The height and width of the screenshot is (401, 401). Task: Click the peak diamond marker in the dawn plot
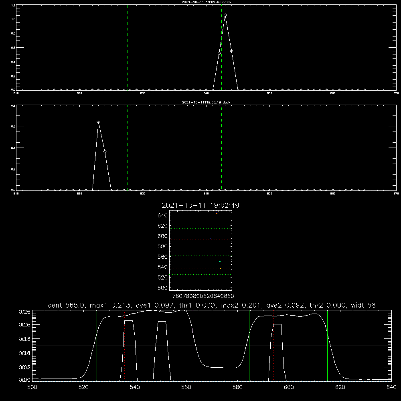[x=225, y=15]
